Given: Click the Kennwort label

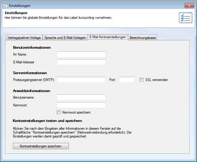Looking at the screenshot, I should [20, 105].
